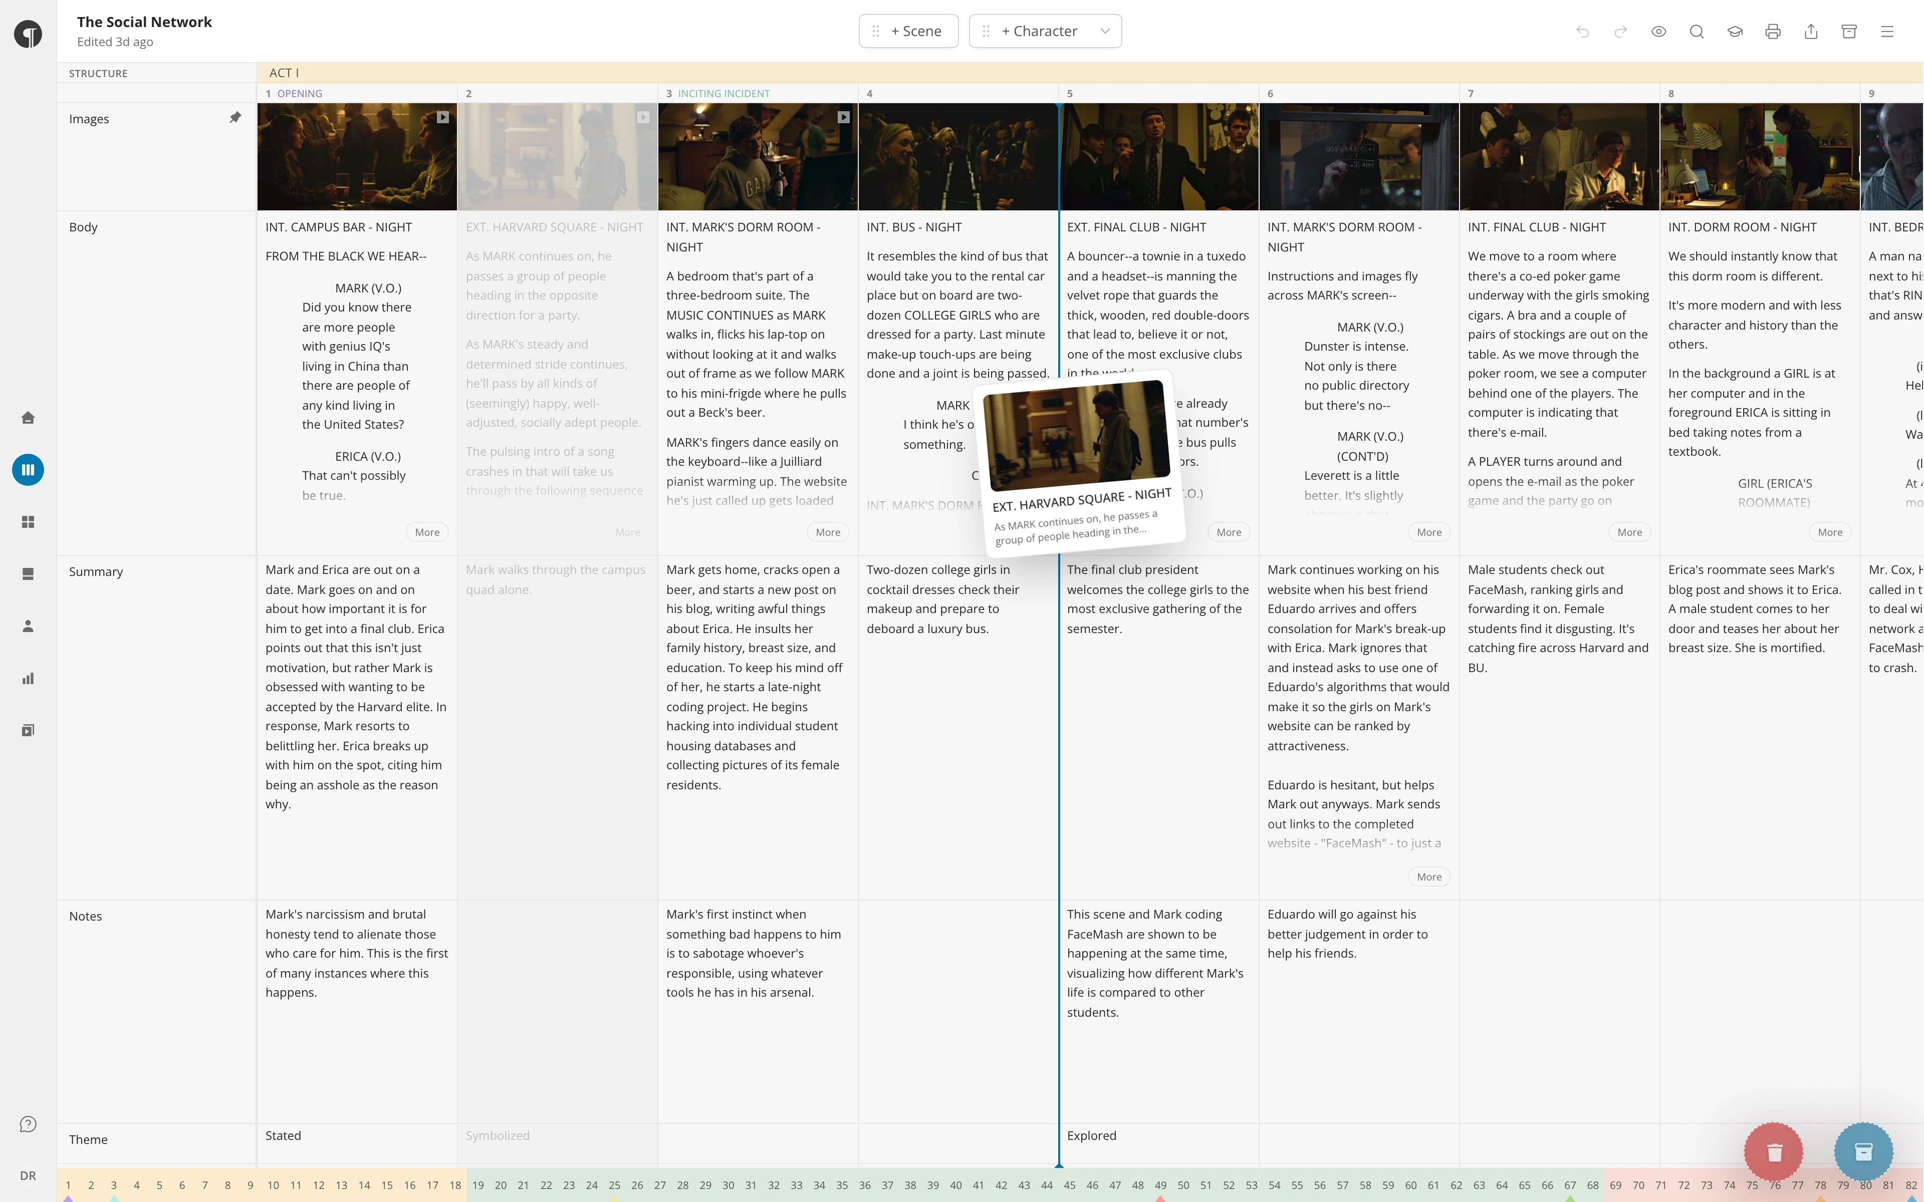Click the share export icon

click(1811, 32)
